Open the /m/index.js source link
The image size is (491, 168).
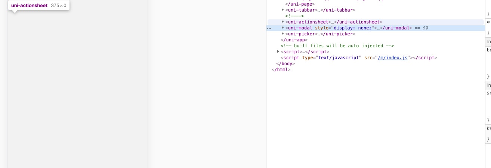click(392, 58)
